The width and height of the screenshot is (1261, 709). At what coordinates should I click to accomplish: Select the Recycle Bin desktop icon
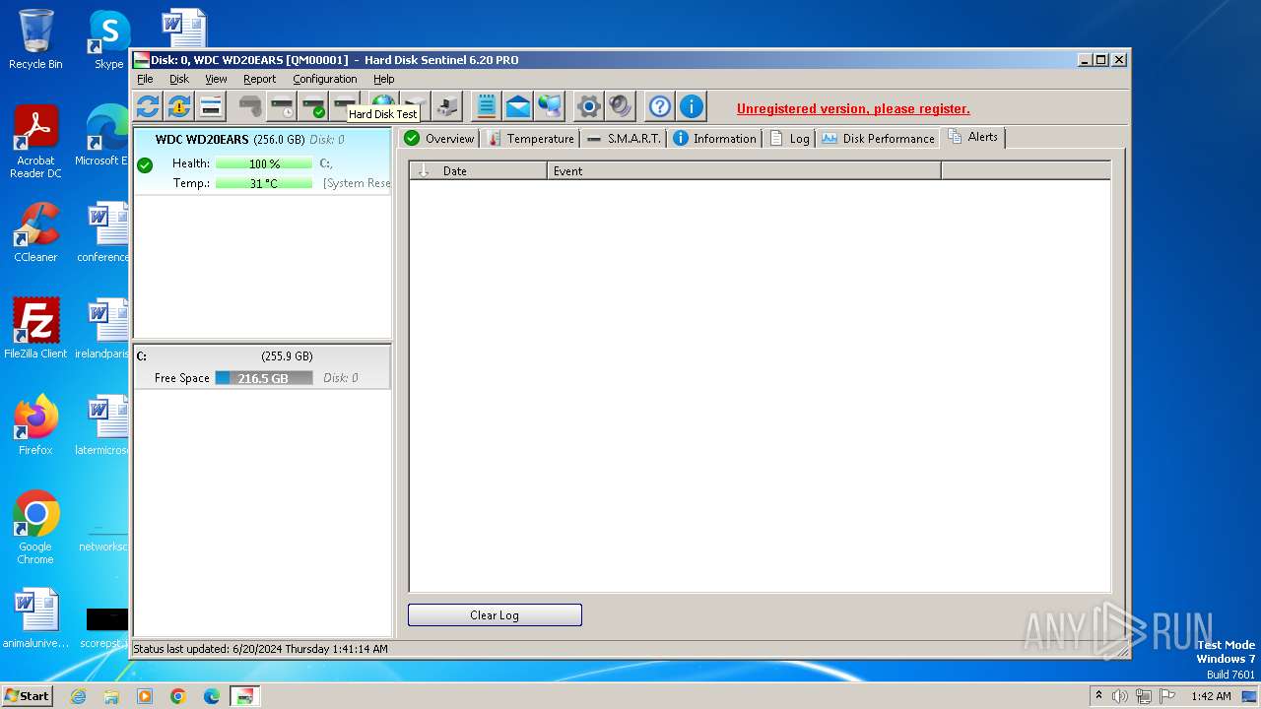[x=35, y=39]
